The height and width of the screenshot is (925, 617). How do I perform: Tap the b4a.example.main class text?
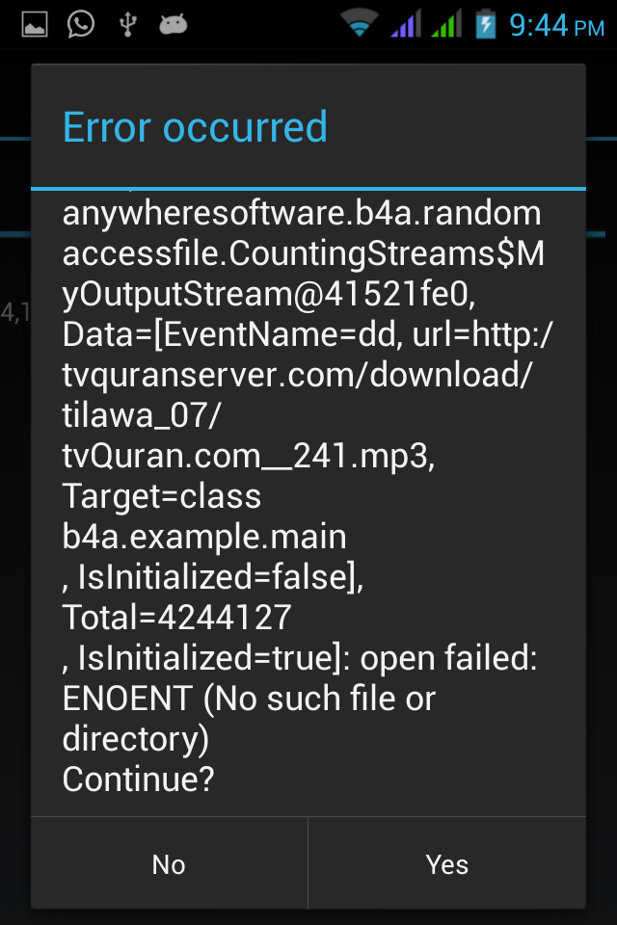coord(204,537)
